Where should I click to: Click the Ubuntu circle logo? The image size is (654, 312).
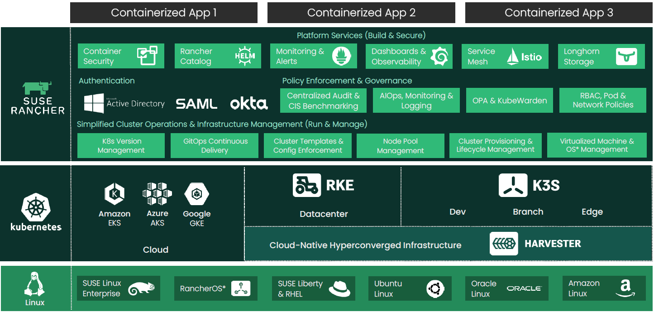click(x=435, y=288)
